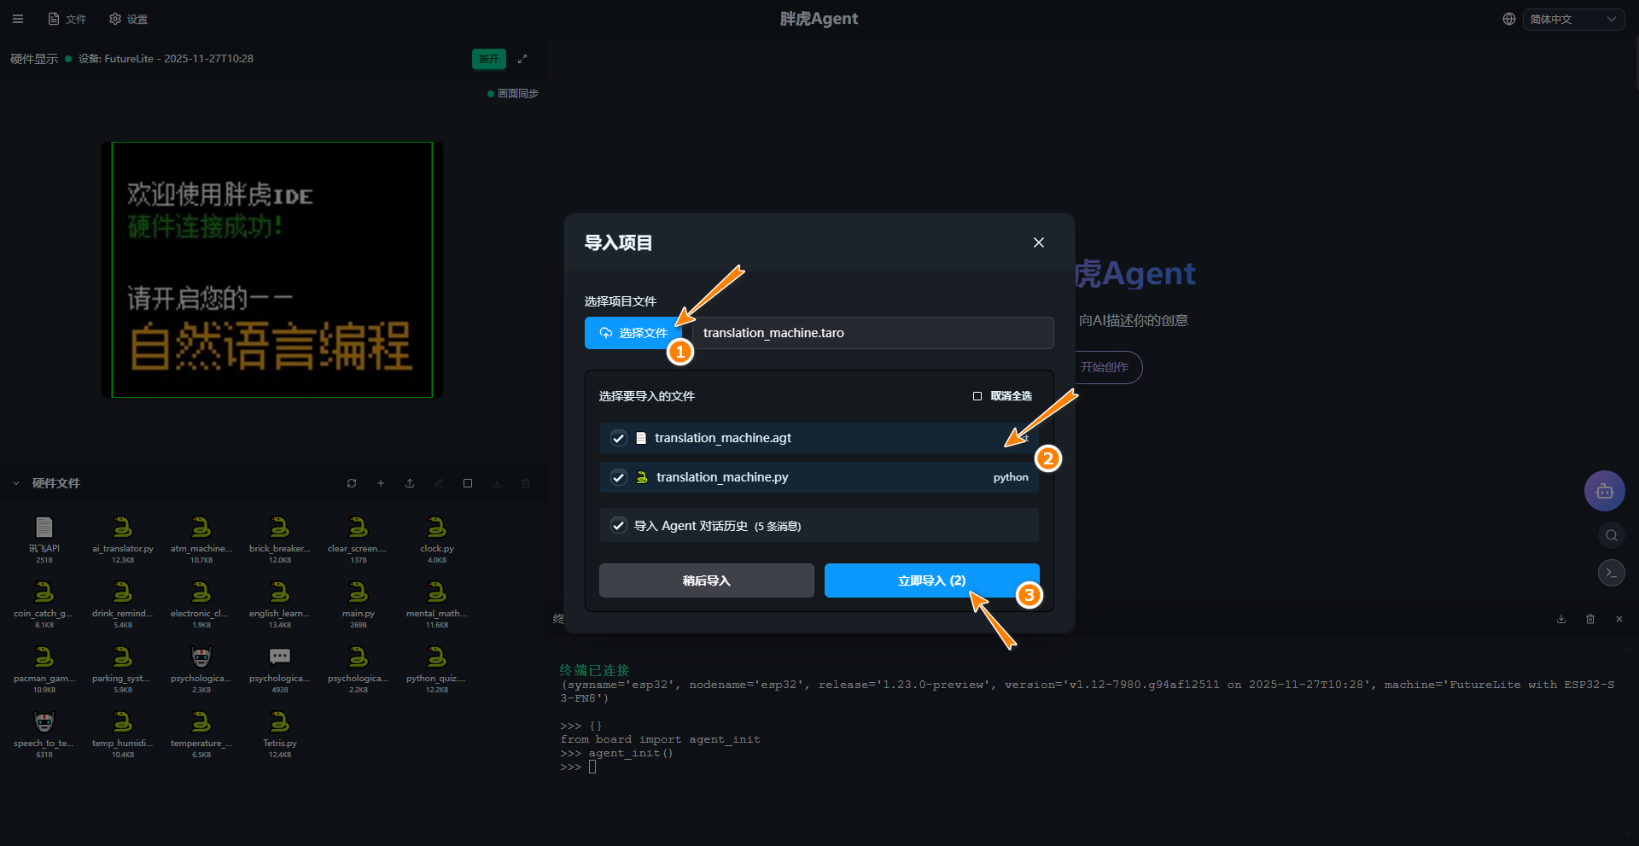The image size is (1639, 846).
Task: Click the 选择文件 button
Action: 633,333
